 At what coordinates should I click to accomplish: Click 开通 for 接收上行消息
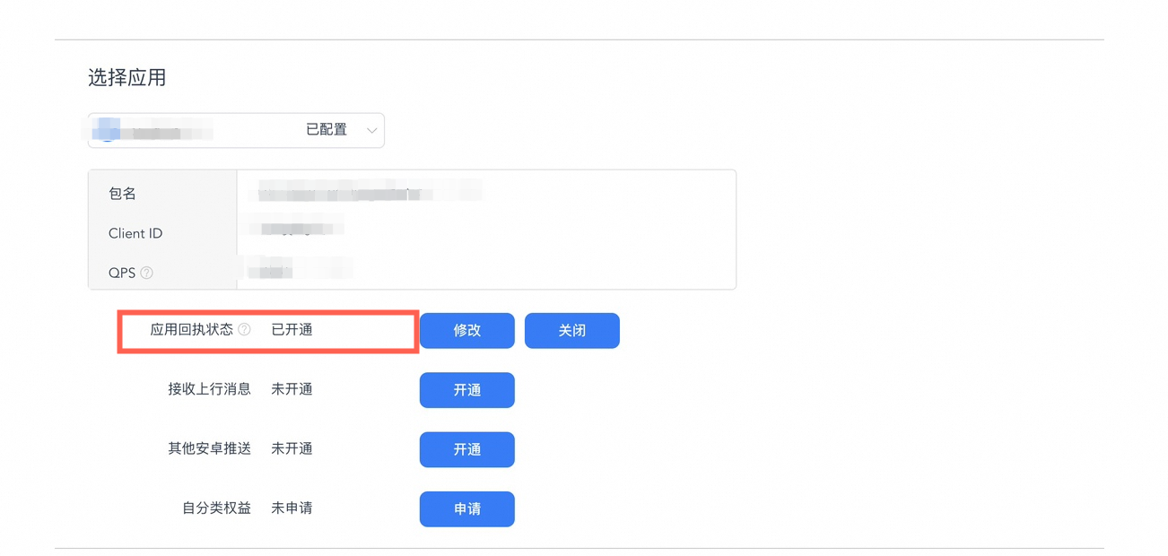(466, 390)
